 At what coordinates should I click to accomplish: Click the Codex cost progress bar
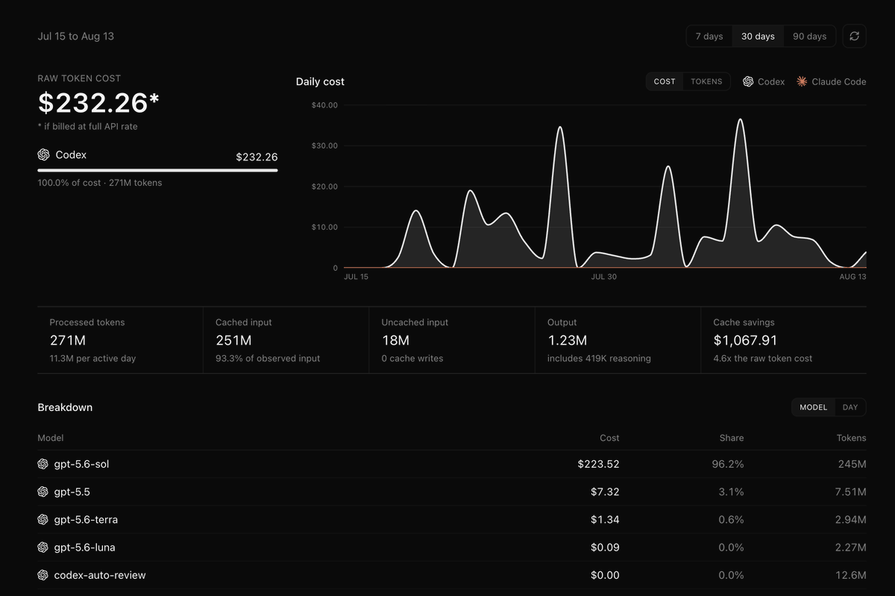157,170
